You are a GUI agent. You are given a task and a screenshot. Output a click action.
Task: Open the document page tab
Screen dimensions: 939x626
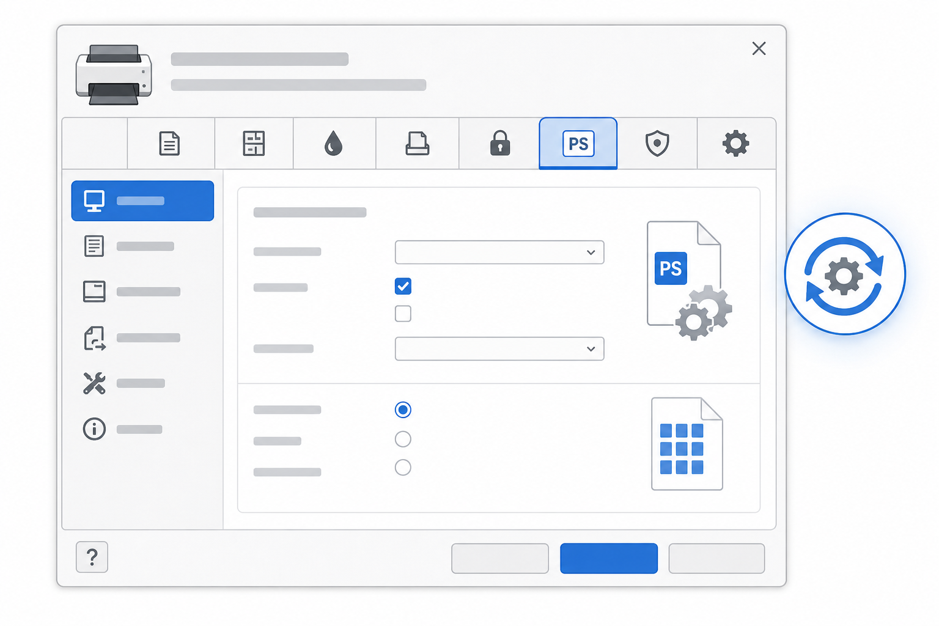(x=170, y=144)
